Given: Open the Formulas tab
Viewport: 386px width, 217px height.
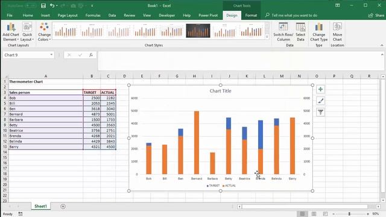Looking at the screenshot, I should point(93,15).
